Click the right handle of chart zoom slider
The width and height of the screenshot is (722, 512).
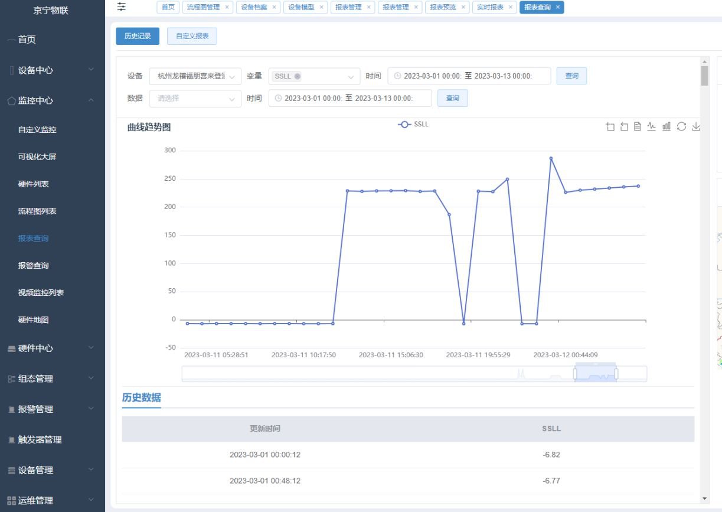pos(616,374)
